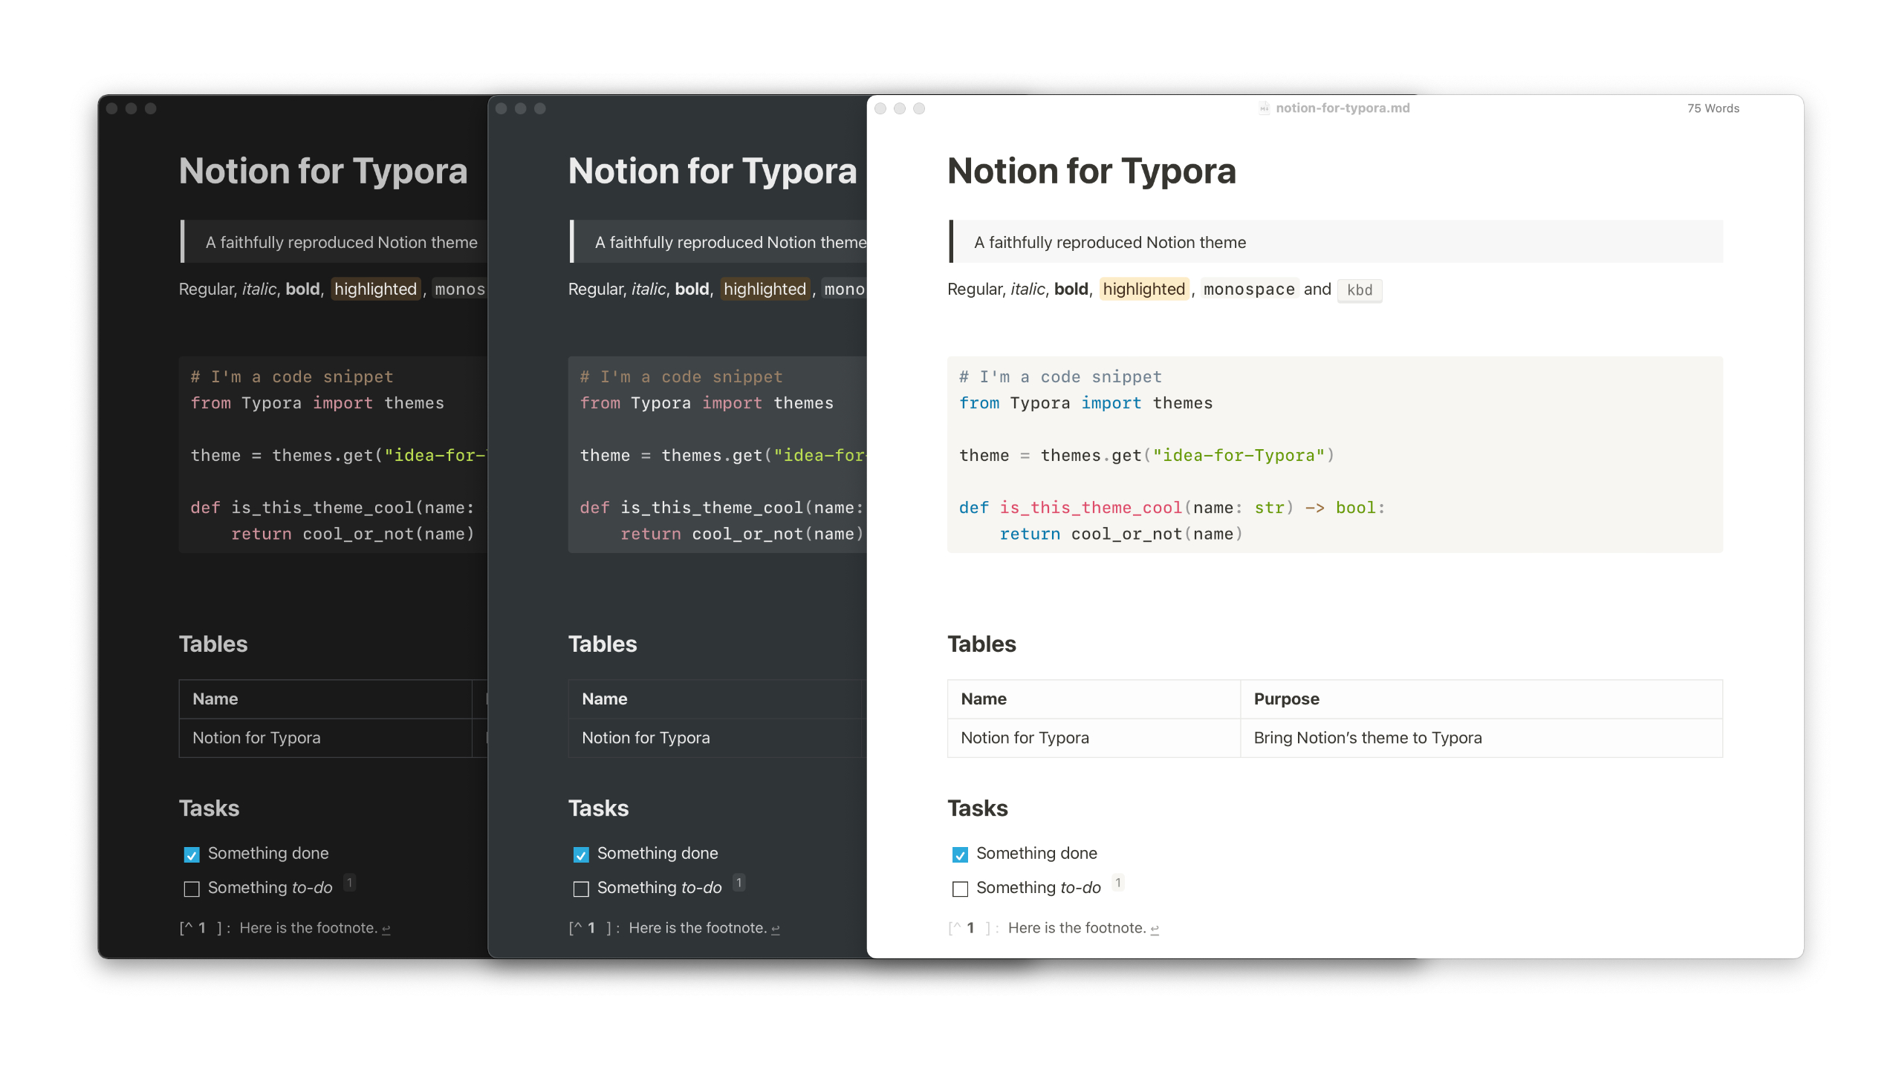Screen dimensions: 1902x1069
Task: Click the footnote return arrow in gray window
Action: (x=775, y=929)
